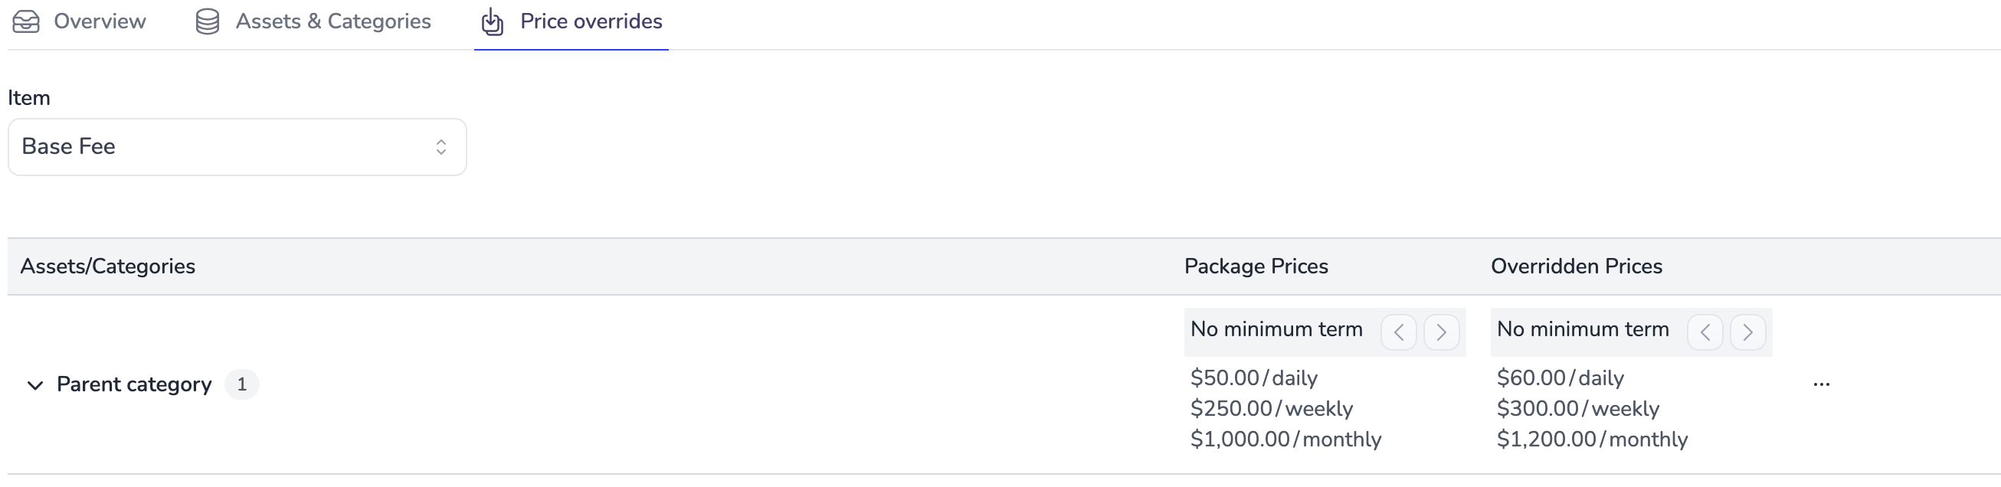The width and height of the screenshot is (2001, 487).
Task: Click the Price overrides download icon
Action: [493, 21]
